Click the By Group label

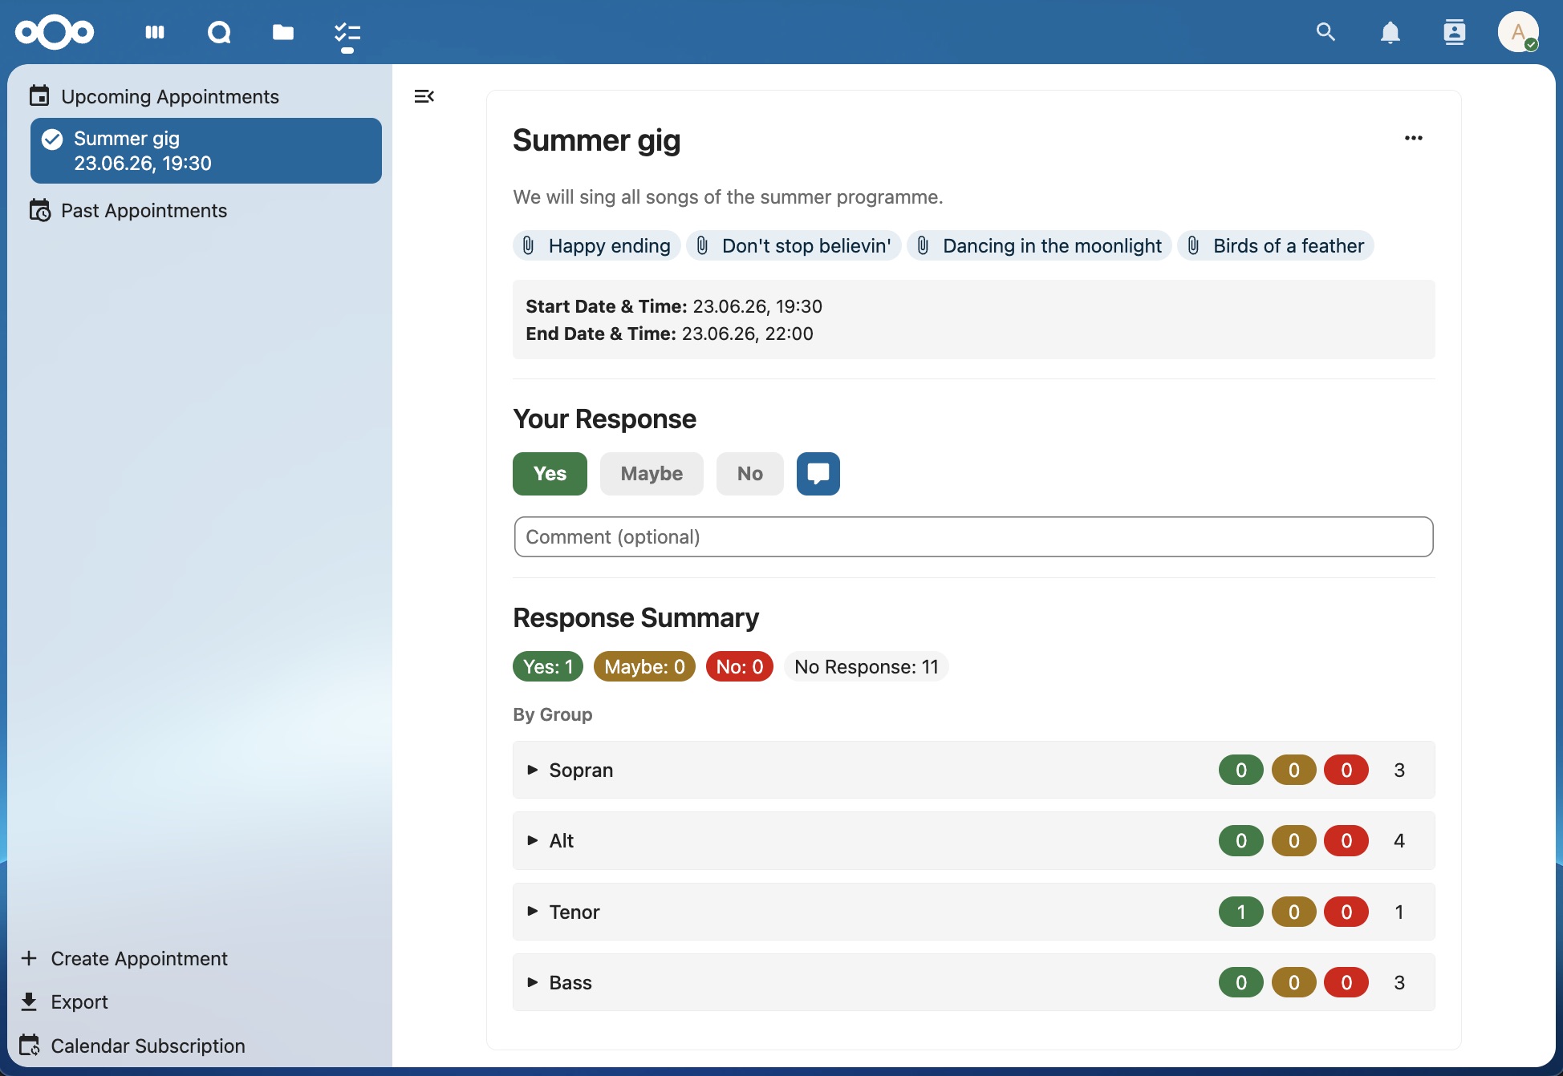(x=553, y=714)
